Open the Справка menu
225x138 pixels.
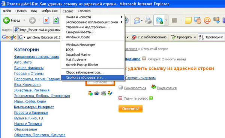(84, 11)
